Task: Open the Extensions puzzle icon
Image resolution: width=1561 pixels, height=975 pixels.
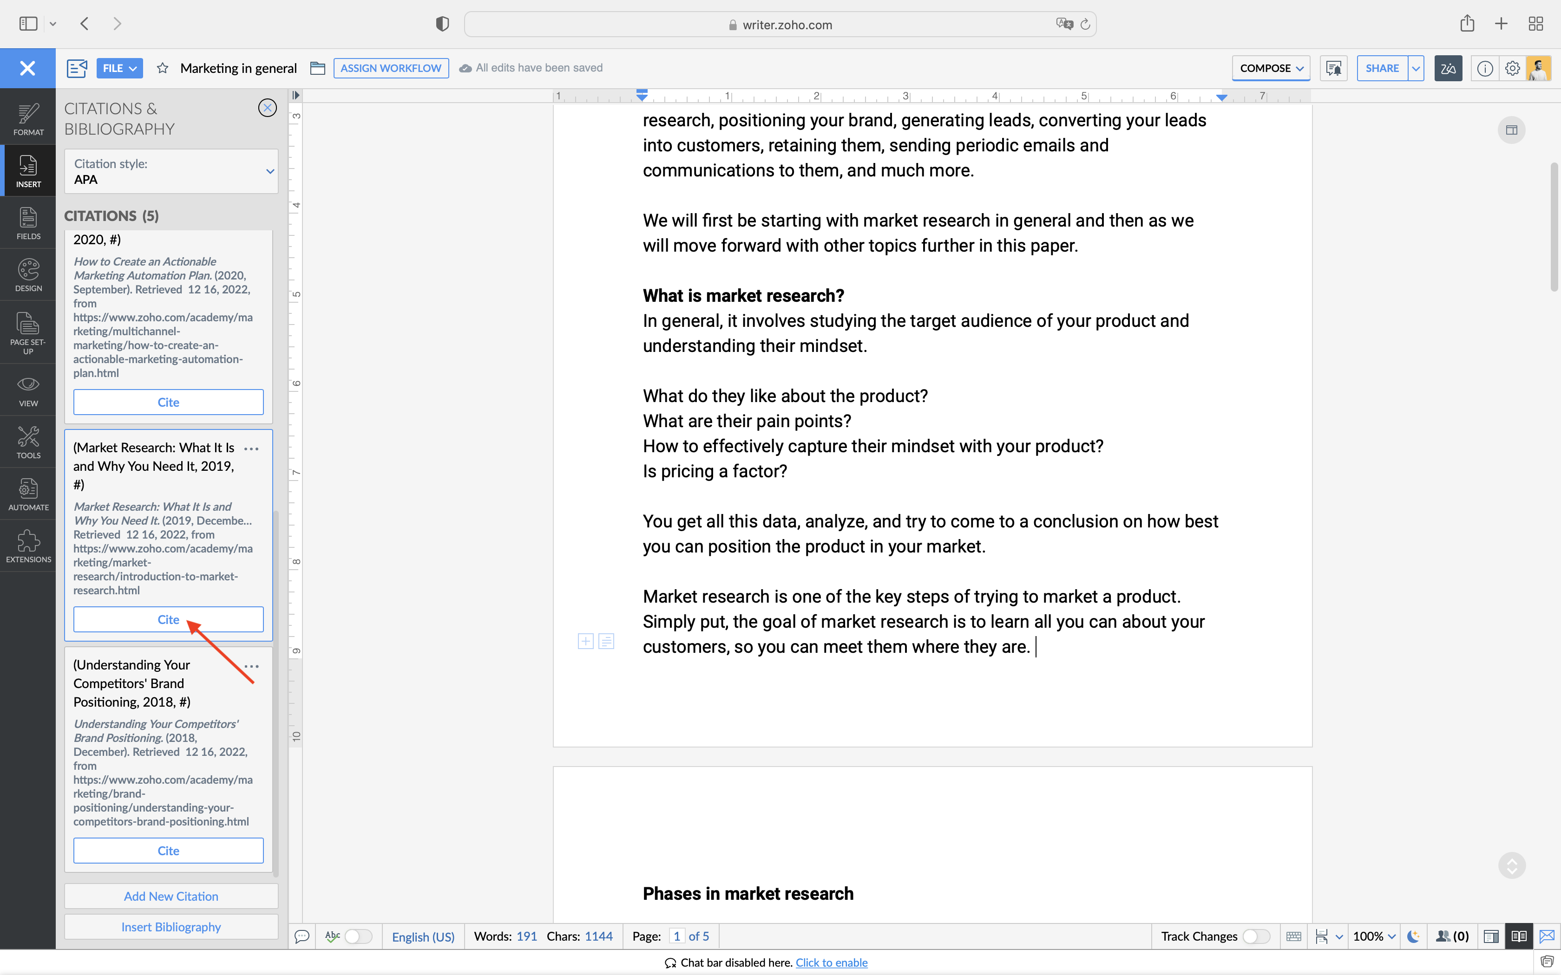Action: (x=28, y=546)
